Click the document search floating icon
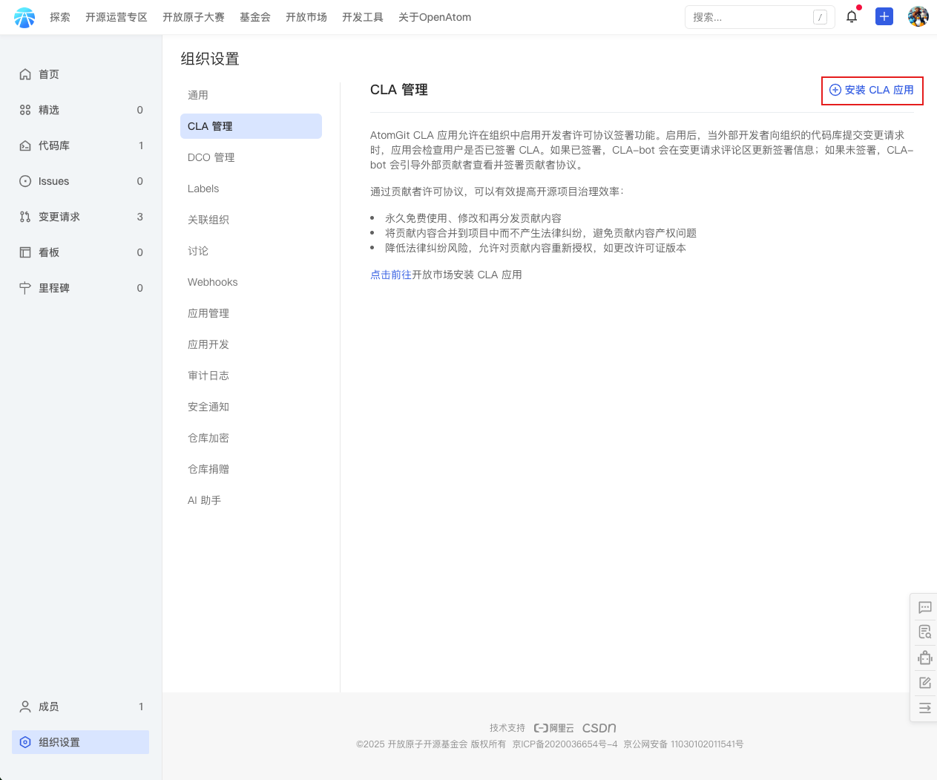 [x=924, y=632]
